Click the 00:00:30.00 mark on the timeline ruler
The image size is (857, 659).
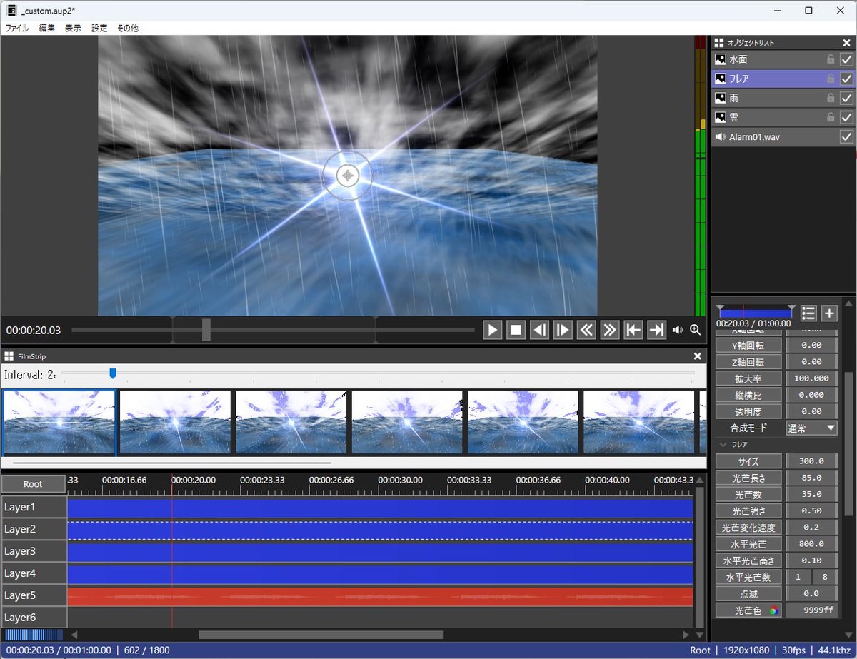pos(401,481)
